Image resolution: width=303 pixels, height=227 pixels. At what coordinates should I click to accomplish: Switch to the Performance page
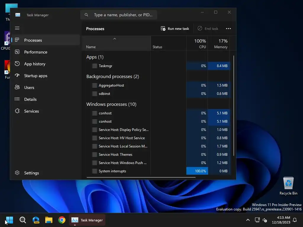46,52
